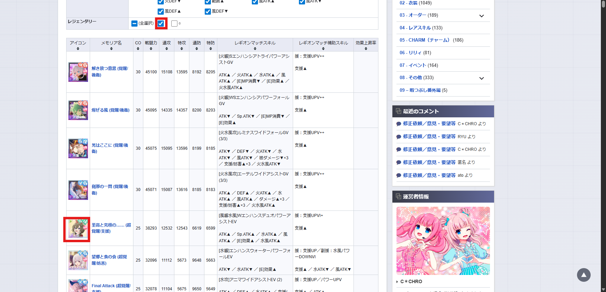Screen dimensions: 606x292
Task: Click the pink-haired girls admin image
Action: [x=443, y=241]
